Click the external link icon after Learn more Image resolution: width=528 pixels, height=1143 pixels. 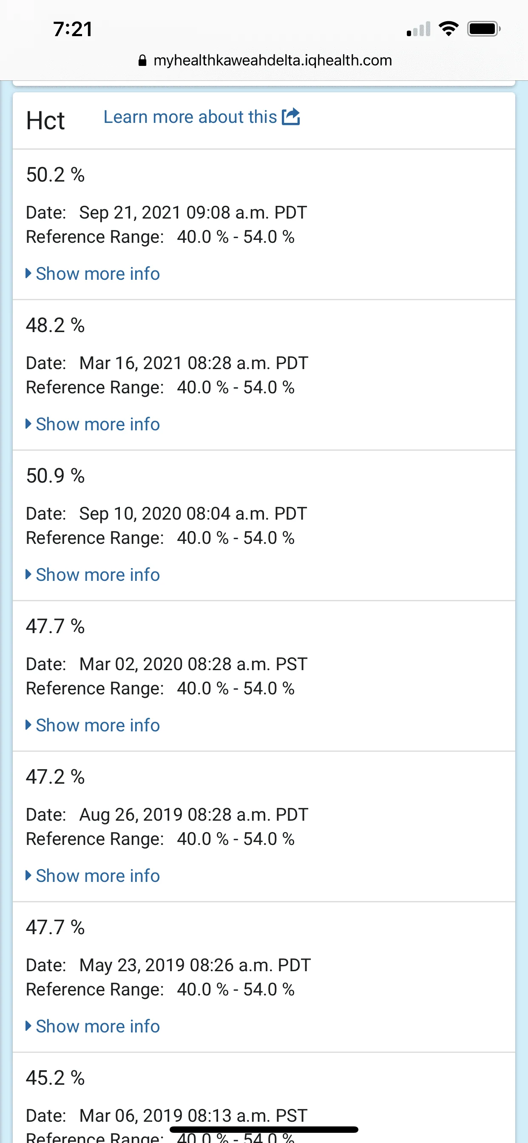coord(291,117)
